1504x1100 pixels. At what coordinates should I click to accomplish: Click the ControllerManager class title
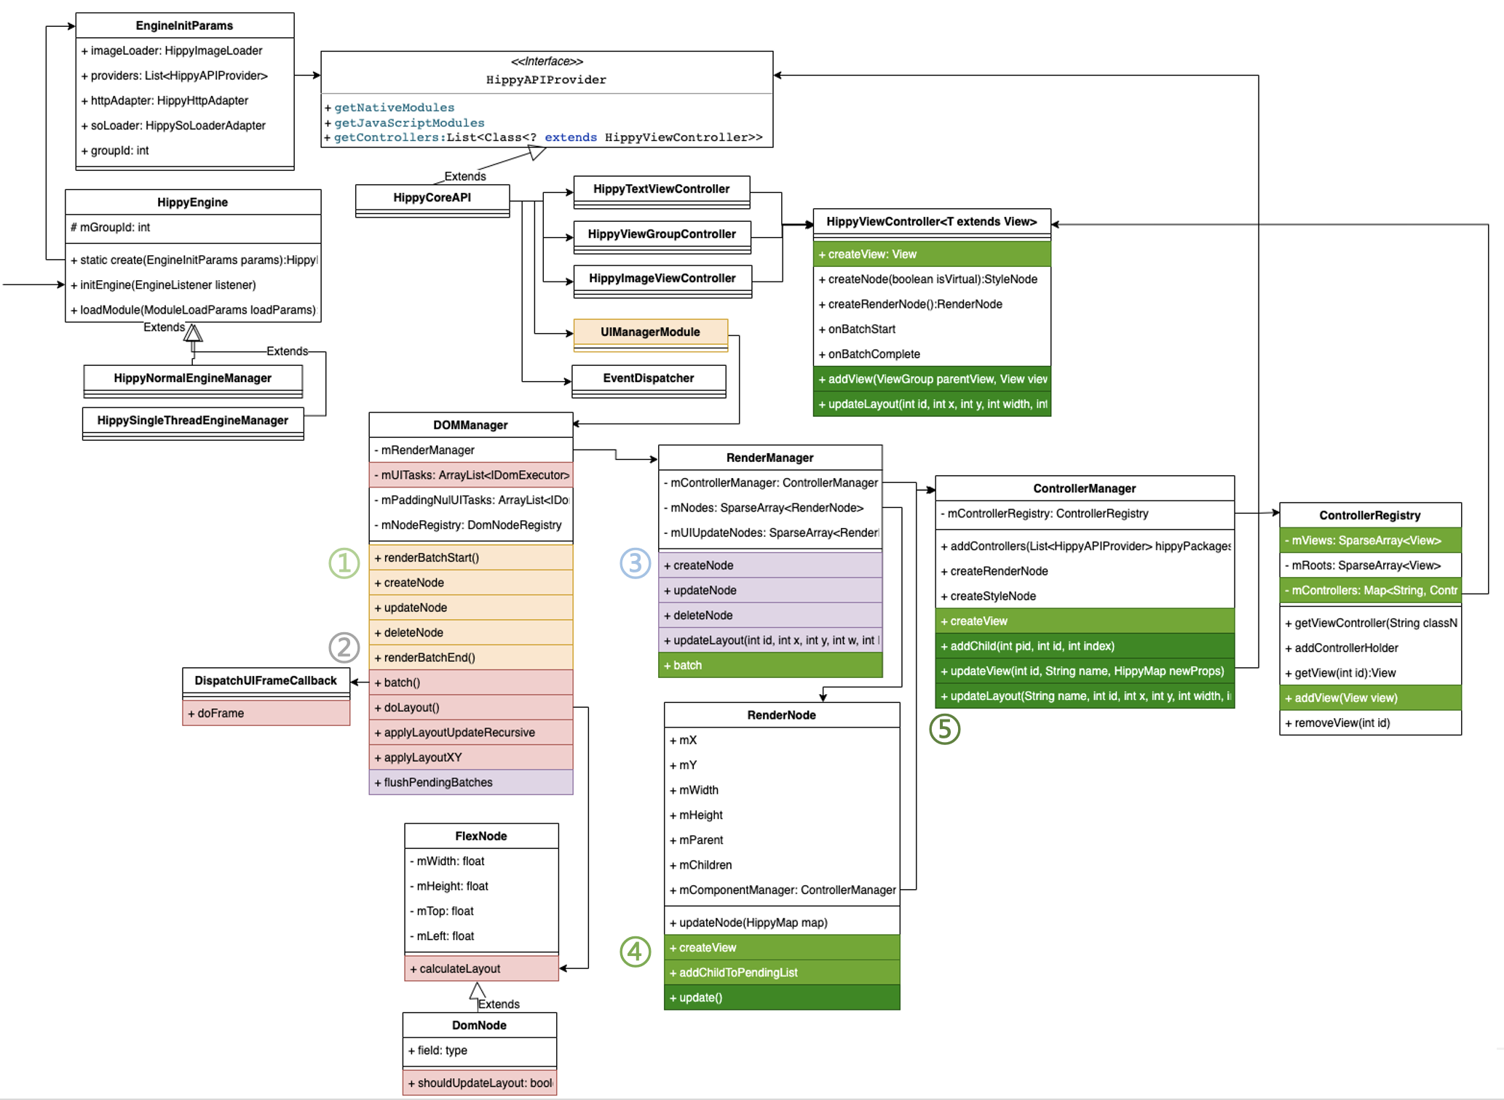click(1085, 489)
